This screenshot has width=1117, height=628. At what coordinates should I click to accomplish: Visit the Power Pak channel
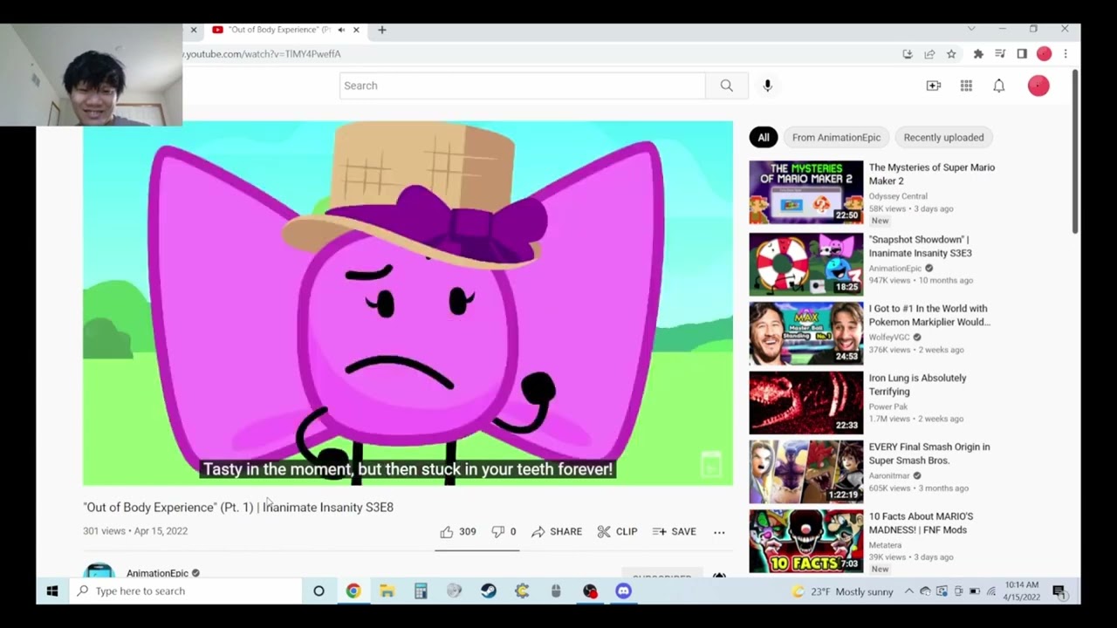pos(887,406)
